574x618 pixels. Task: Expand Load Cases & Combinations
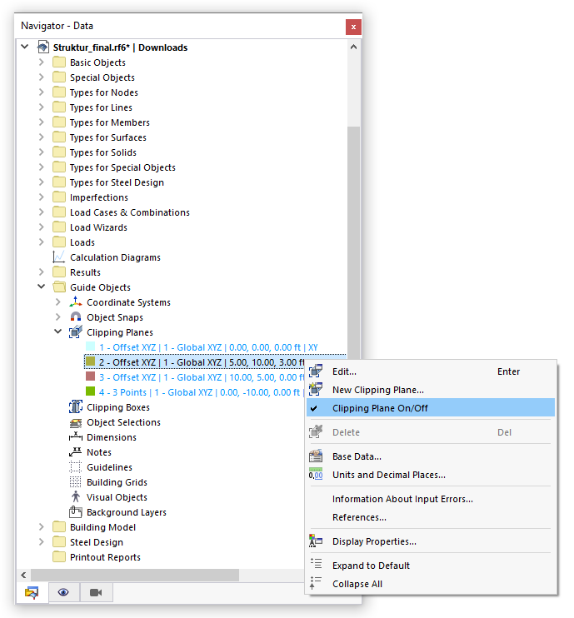click(42, 212)
